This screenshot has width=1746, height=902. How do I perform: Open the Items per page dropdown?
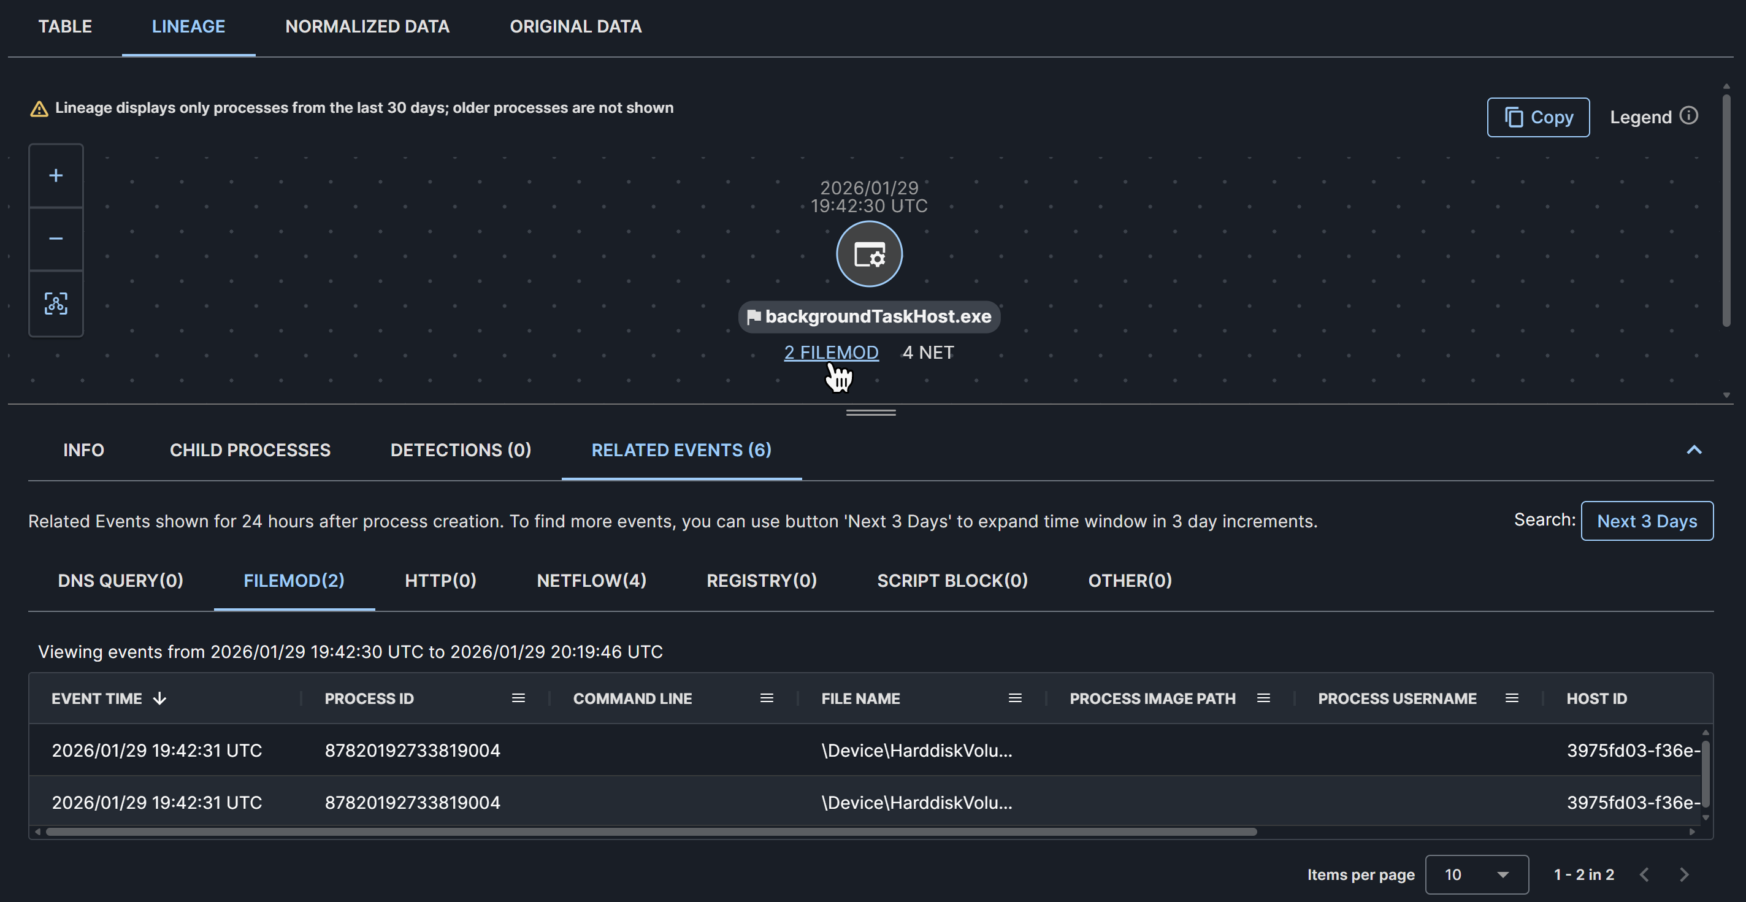point(1476,874)
